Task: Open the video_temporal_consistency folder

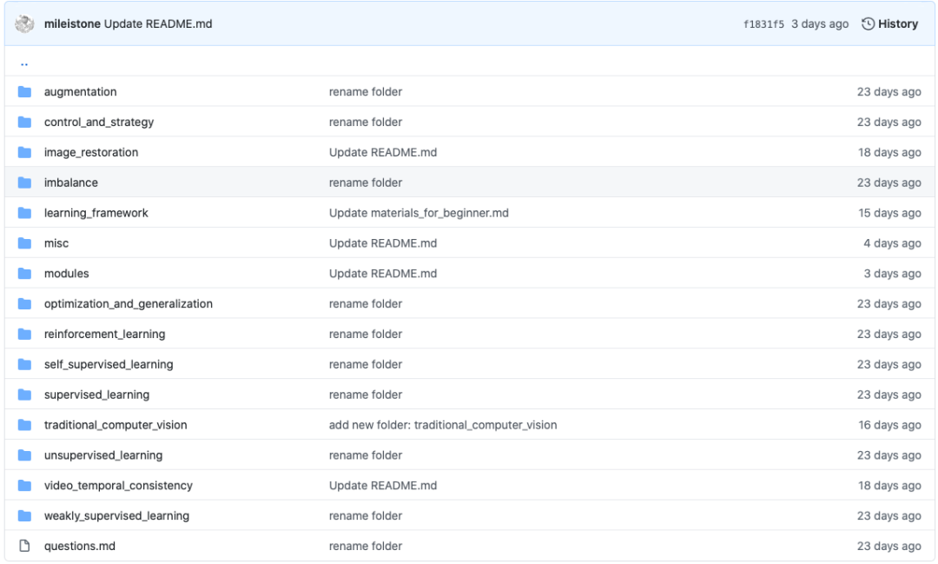Action: (x=118, y=486)
